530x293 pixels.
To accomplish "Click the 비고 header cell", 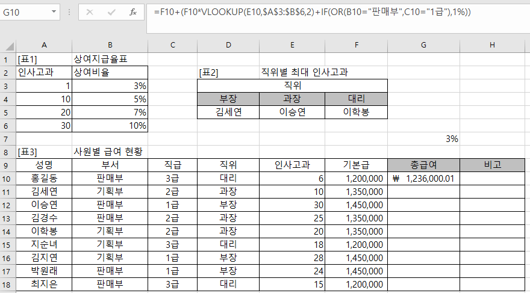I will pyautogui.click(x=494, y=165).
